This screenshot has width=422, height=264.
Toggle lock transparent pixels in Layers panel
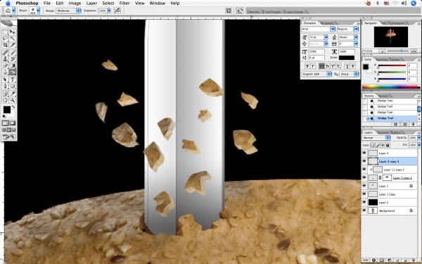tap(373, 145)
